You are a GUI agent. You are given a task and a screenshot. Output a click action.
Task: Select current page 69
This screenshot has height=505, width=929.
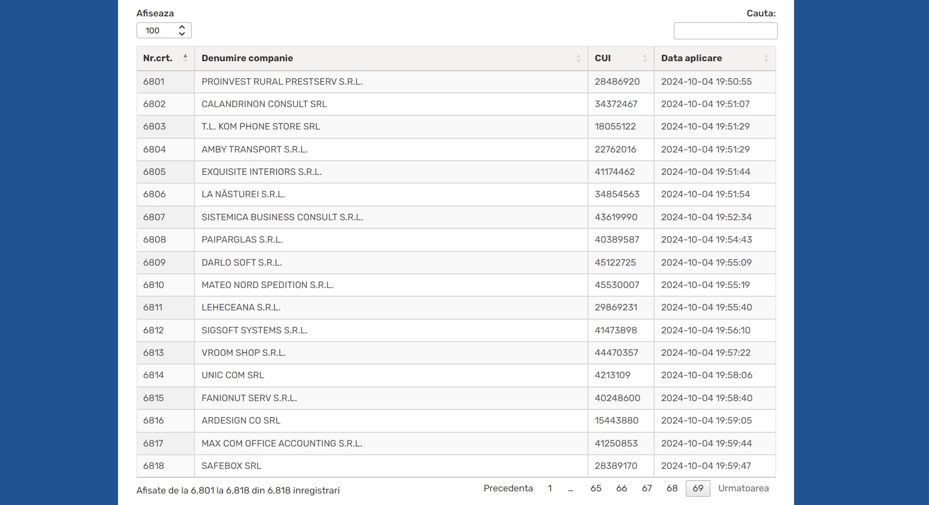click(x=698, y=489)
